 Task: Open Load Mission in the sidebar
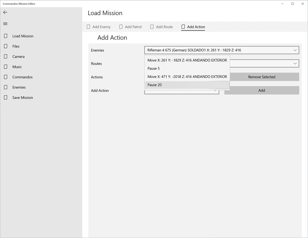point(23,36)
